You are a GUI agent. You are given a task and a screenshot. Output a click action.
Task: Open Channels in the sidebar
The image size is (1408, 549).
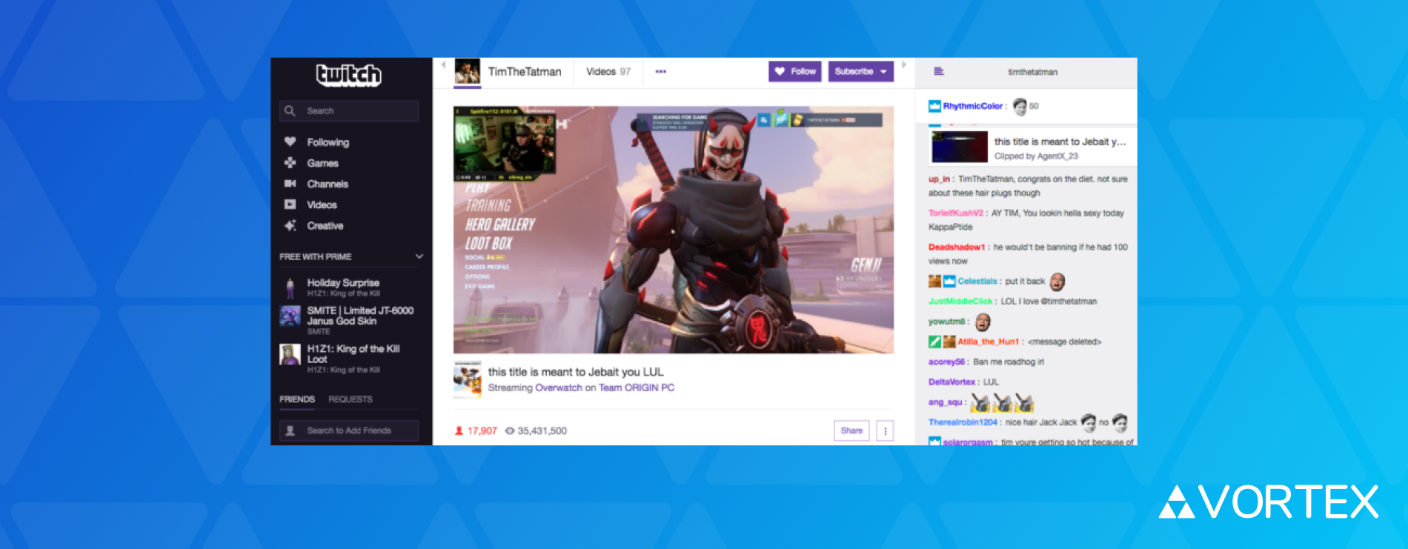click(328, 184)
